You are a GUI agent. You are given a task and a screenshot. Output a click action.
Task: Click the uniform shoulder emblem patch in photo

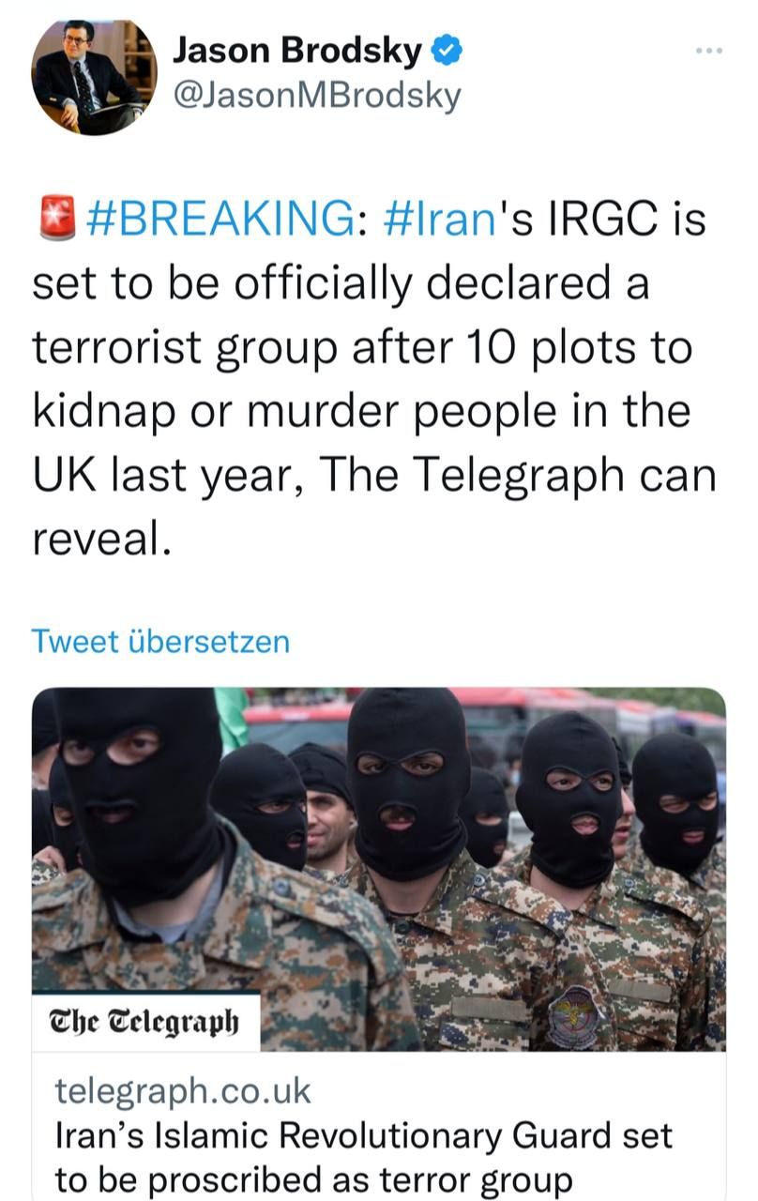[573, 1015]
